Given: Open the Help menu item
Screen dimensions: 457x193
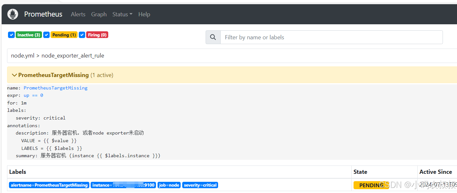Looking at the screenshot, I should [144, 14].
